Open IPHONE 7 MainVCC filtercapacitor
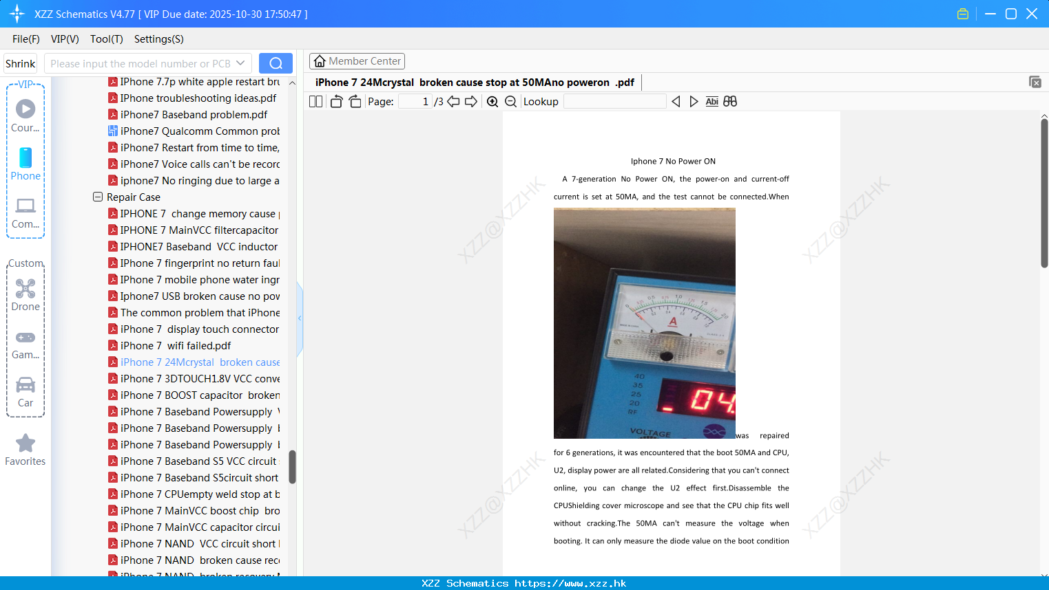1049x590 pixels. coord(194,230)
